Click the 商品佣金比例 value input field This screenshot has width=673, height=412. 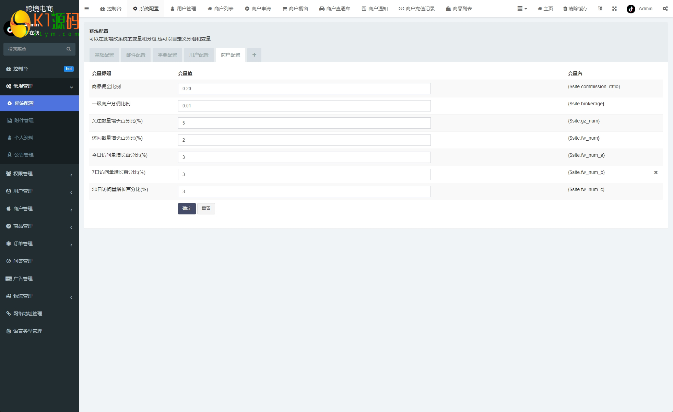tap(304, 89)
